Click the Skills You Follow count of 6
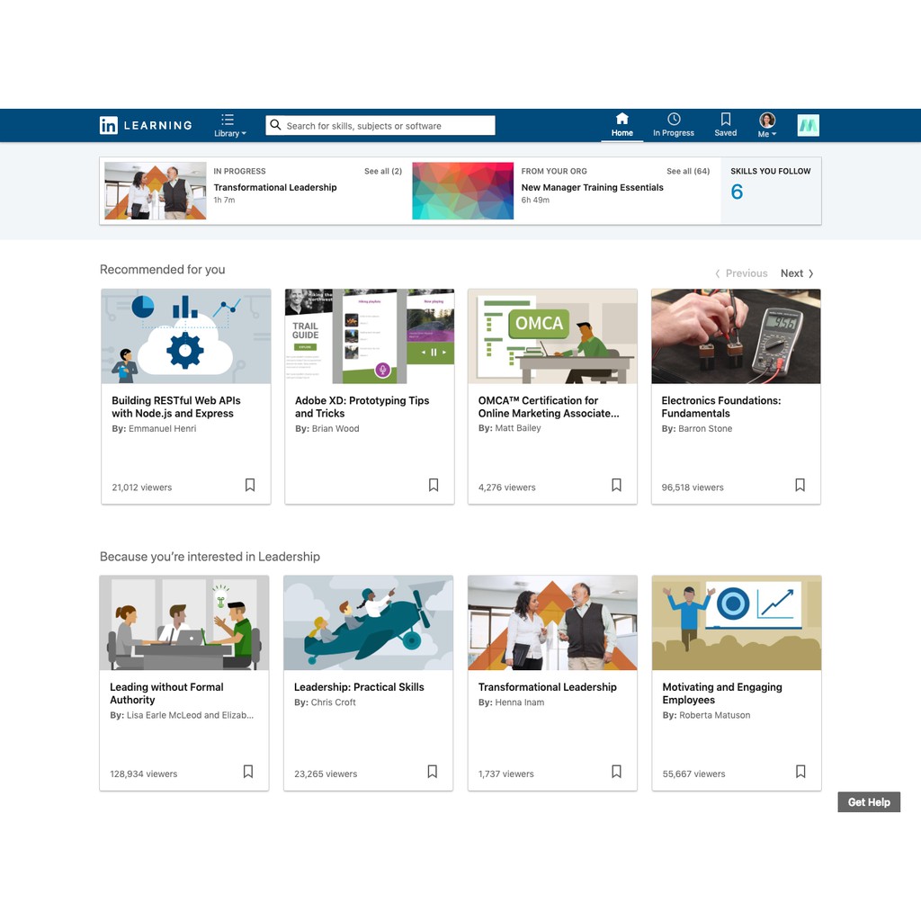Image resolution: width=921 pixels, height=921 pixels. (737, 192)
